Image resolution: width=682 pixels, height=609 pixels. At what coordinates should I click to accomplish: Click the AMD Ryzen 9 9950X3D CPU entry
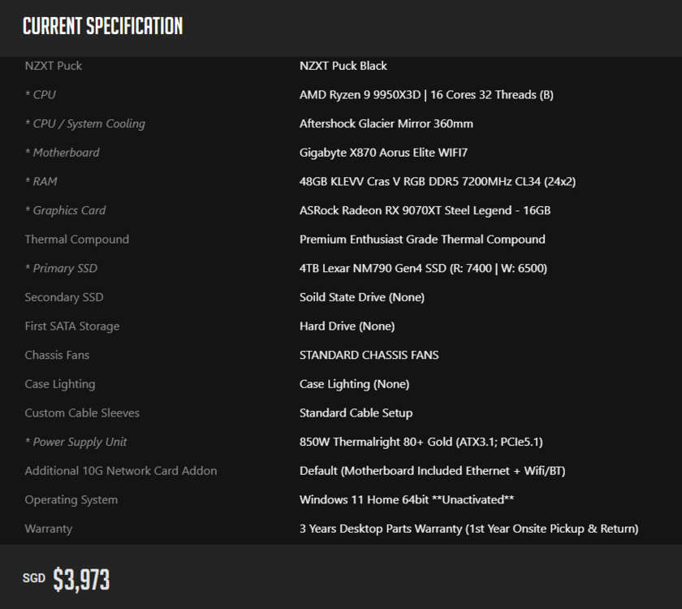[x=426, y=94]
